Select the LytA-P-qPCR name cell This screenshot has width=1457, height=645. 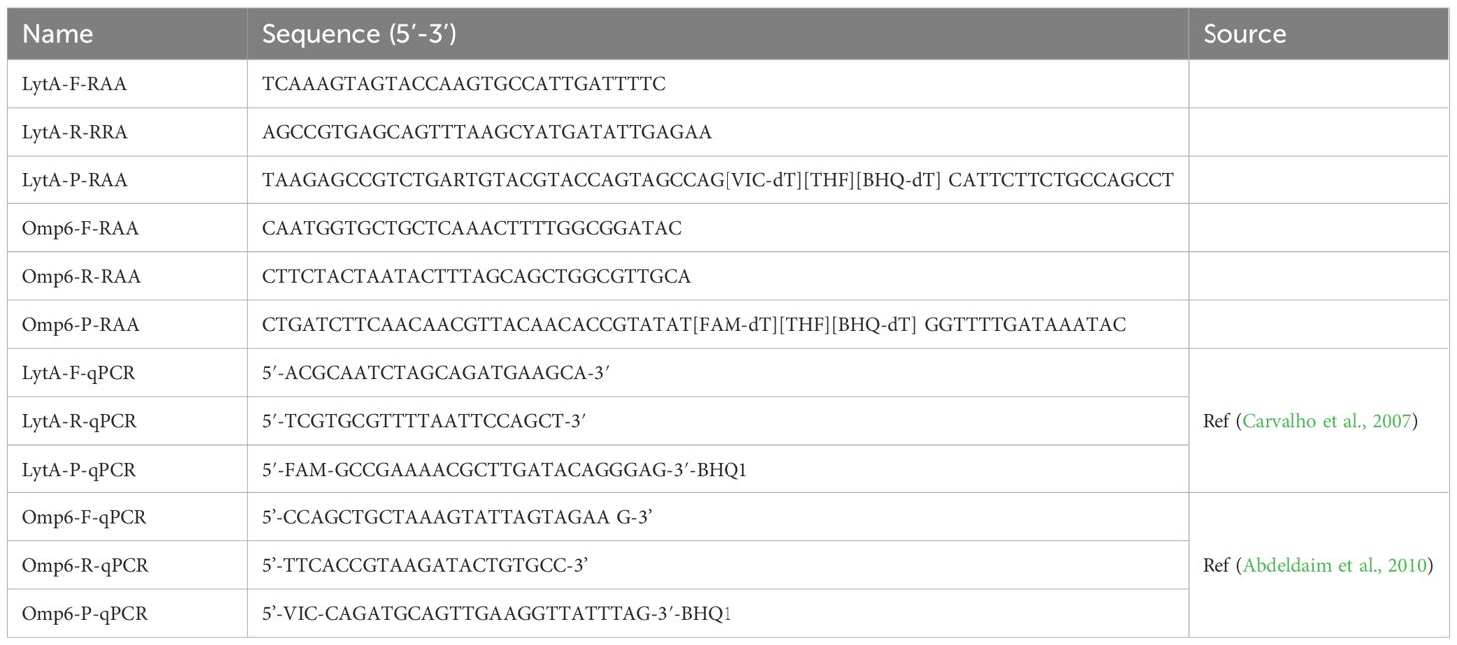click(79, 469)
